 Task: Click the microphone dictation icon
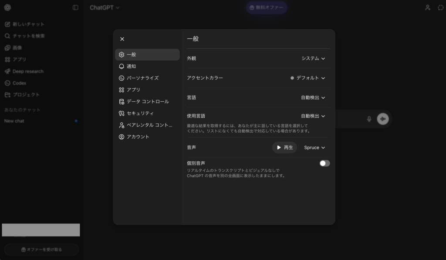[369, 119]
